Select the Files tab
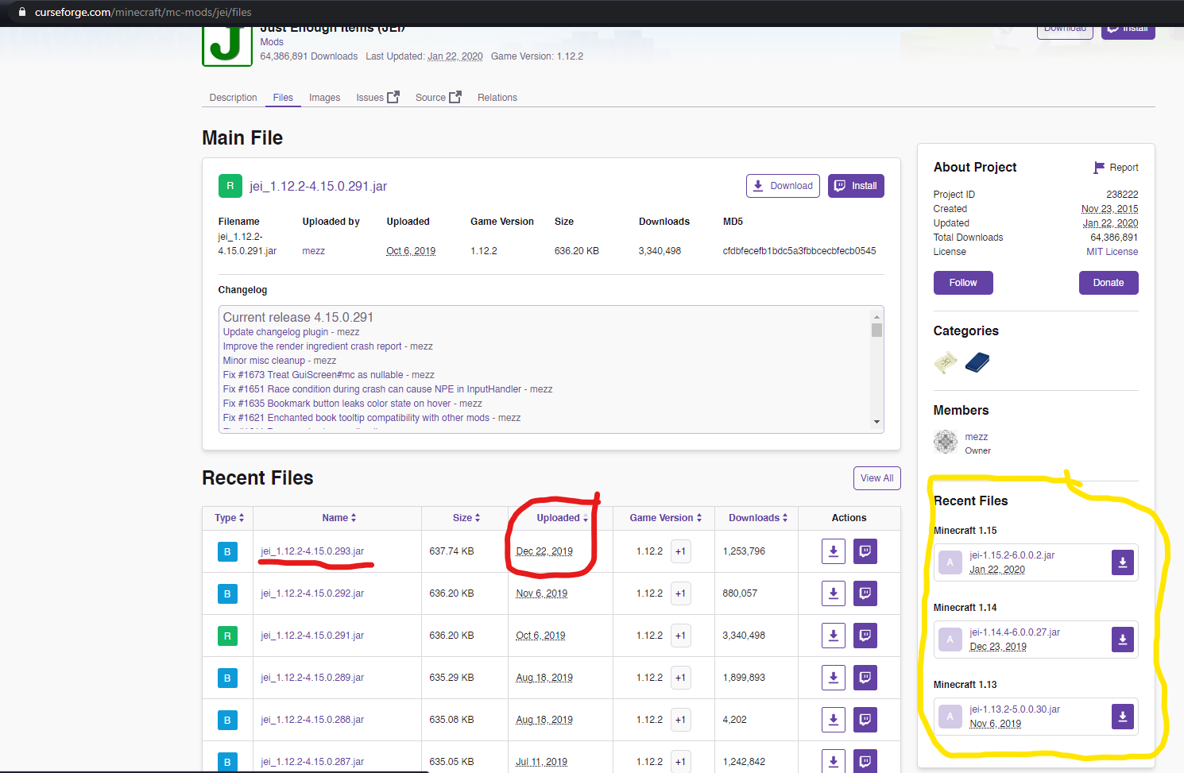 283,98
